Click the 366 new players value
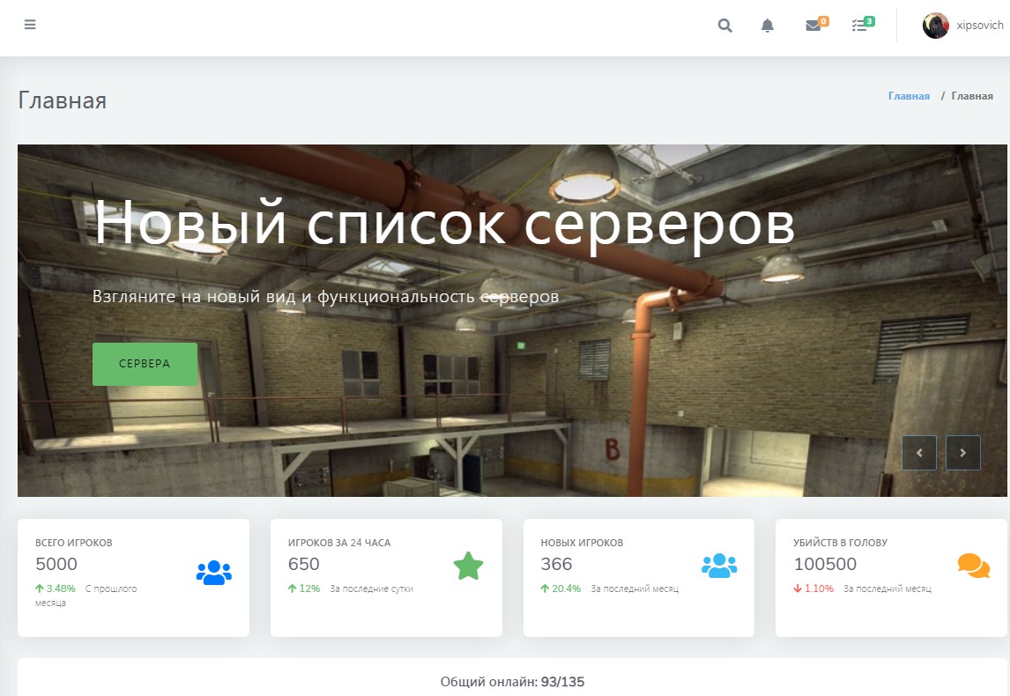Screen dimensions: 1010x696 click(556, 564)
